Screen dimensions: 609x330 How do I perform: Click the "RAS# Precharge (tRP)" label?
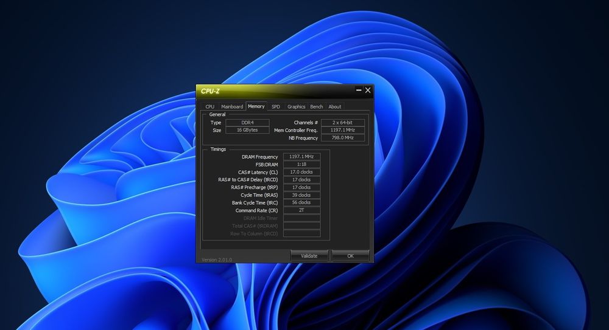tap(255, 187)
